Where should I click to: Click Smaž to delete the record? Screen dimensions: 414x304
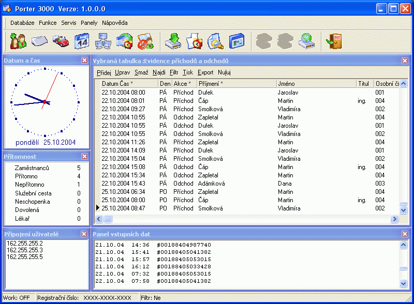tap(141, 72)
